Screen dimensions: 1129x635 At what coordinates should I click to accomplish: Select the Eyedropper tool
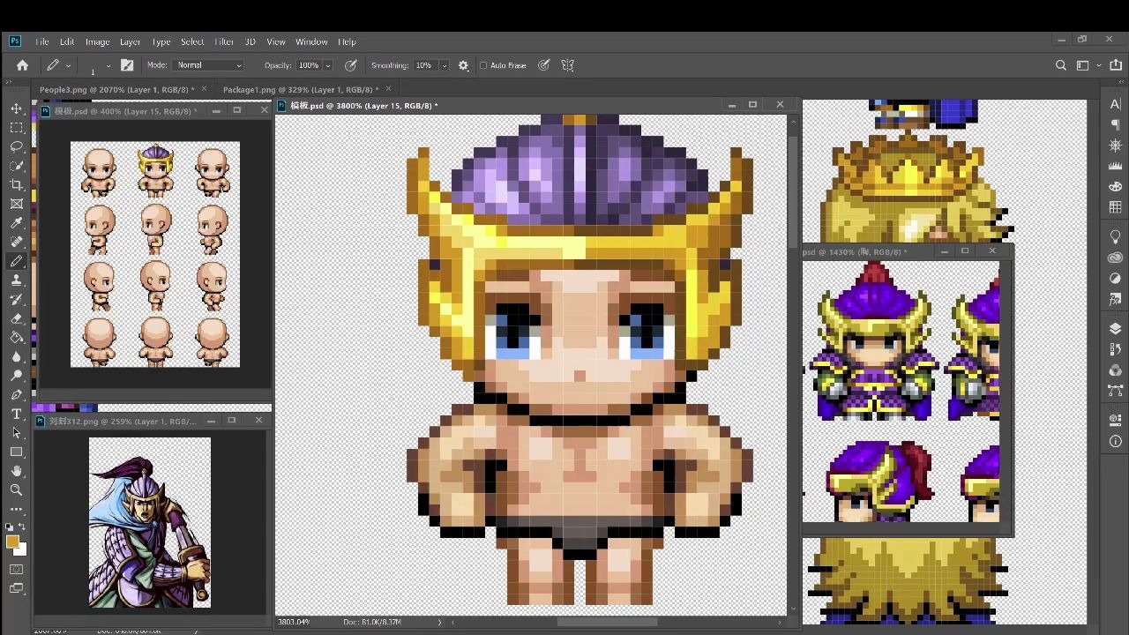click(x=16, y=223)
